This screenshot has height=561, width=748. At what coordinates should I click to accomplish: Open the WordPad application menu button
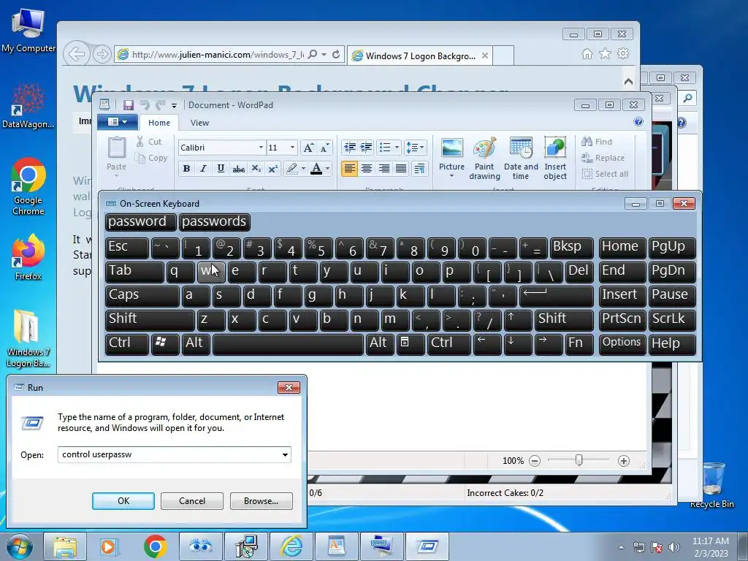click(x=118, y=122)
